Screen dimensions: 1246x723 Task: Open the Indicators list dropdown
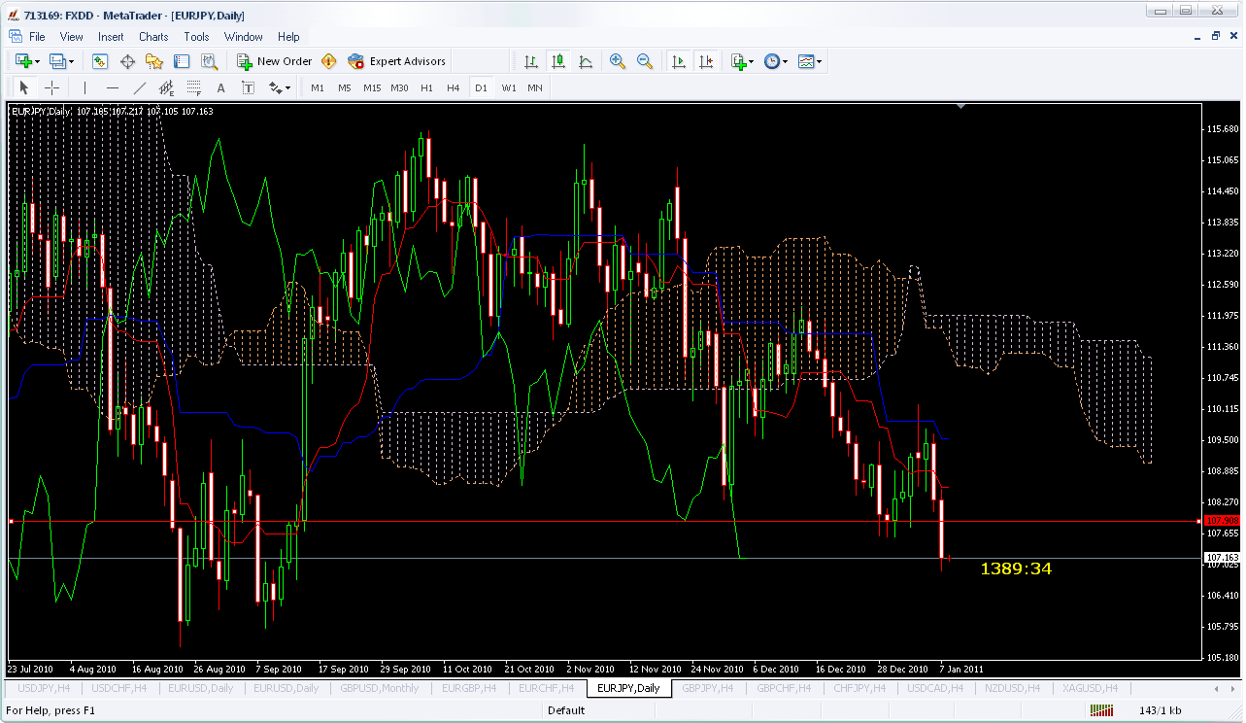742,61
